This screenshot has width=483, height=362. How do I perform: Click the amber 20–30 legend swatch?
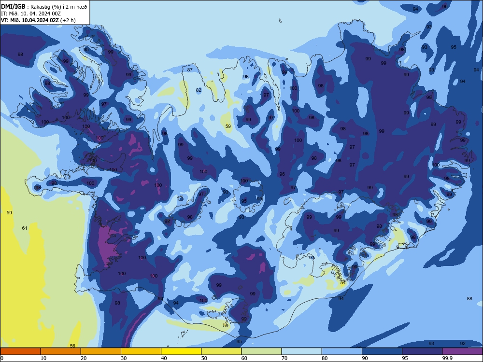coord(101,351)
